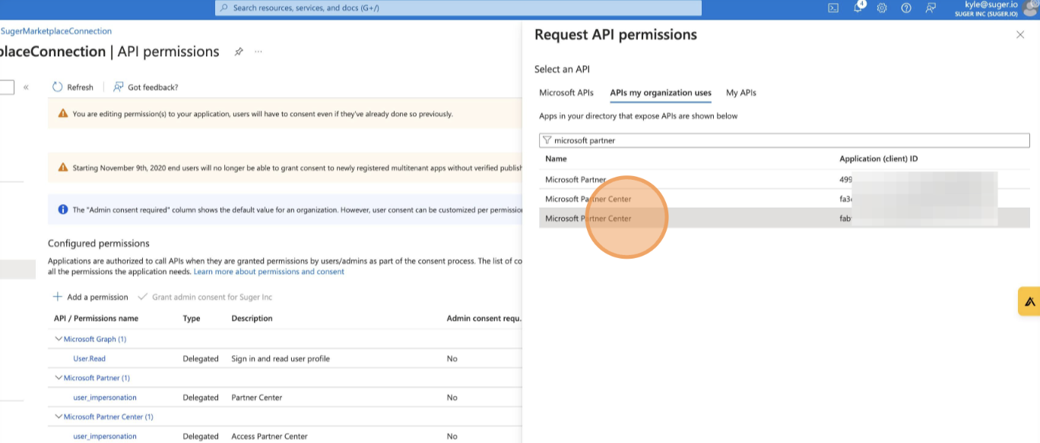Open the more options ellipsis next to the title

coord(258,52)
